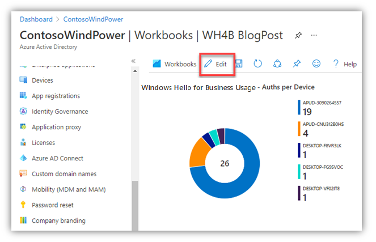The width and height of the screenshot is (376, 242).
Task: Click the blue APUD-3090264557 legend color bar
Action: (x=299, y=107)
